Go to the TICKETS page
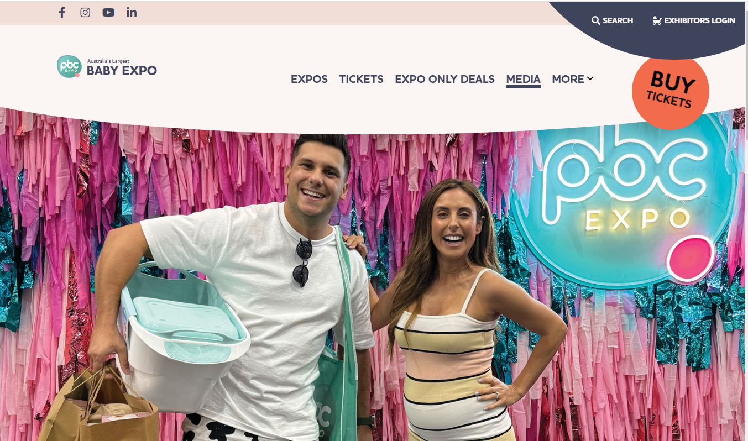This screenshot has height=441, width=748. [x=361, y=79]
